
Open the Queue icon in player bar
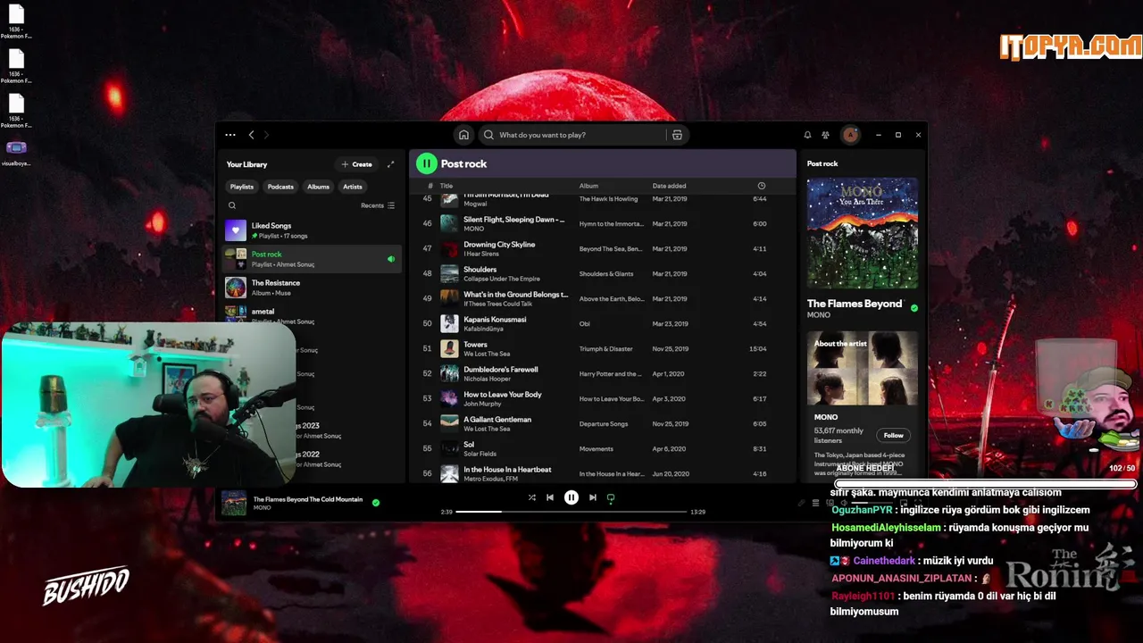click(815, 503)
